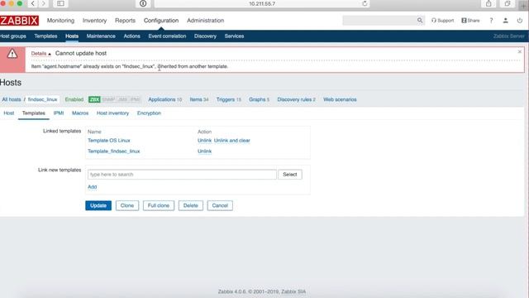This screenshot has height=298, width=529.
Task: Close the error message banner
Action: click(x=520, y=51)
